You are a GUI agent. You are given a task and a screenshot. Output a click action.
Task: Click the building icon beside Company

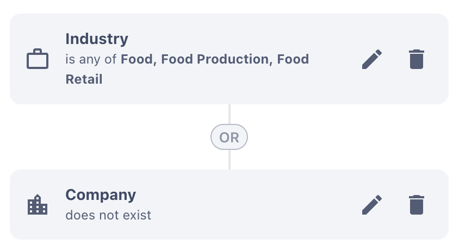coord(38,205)
